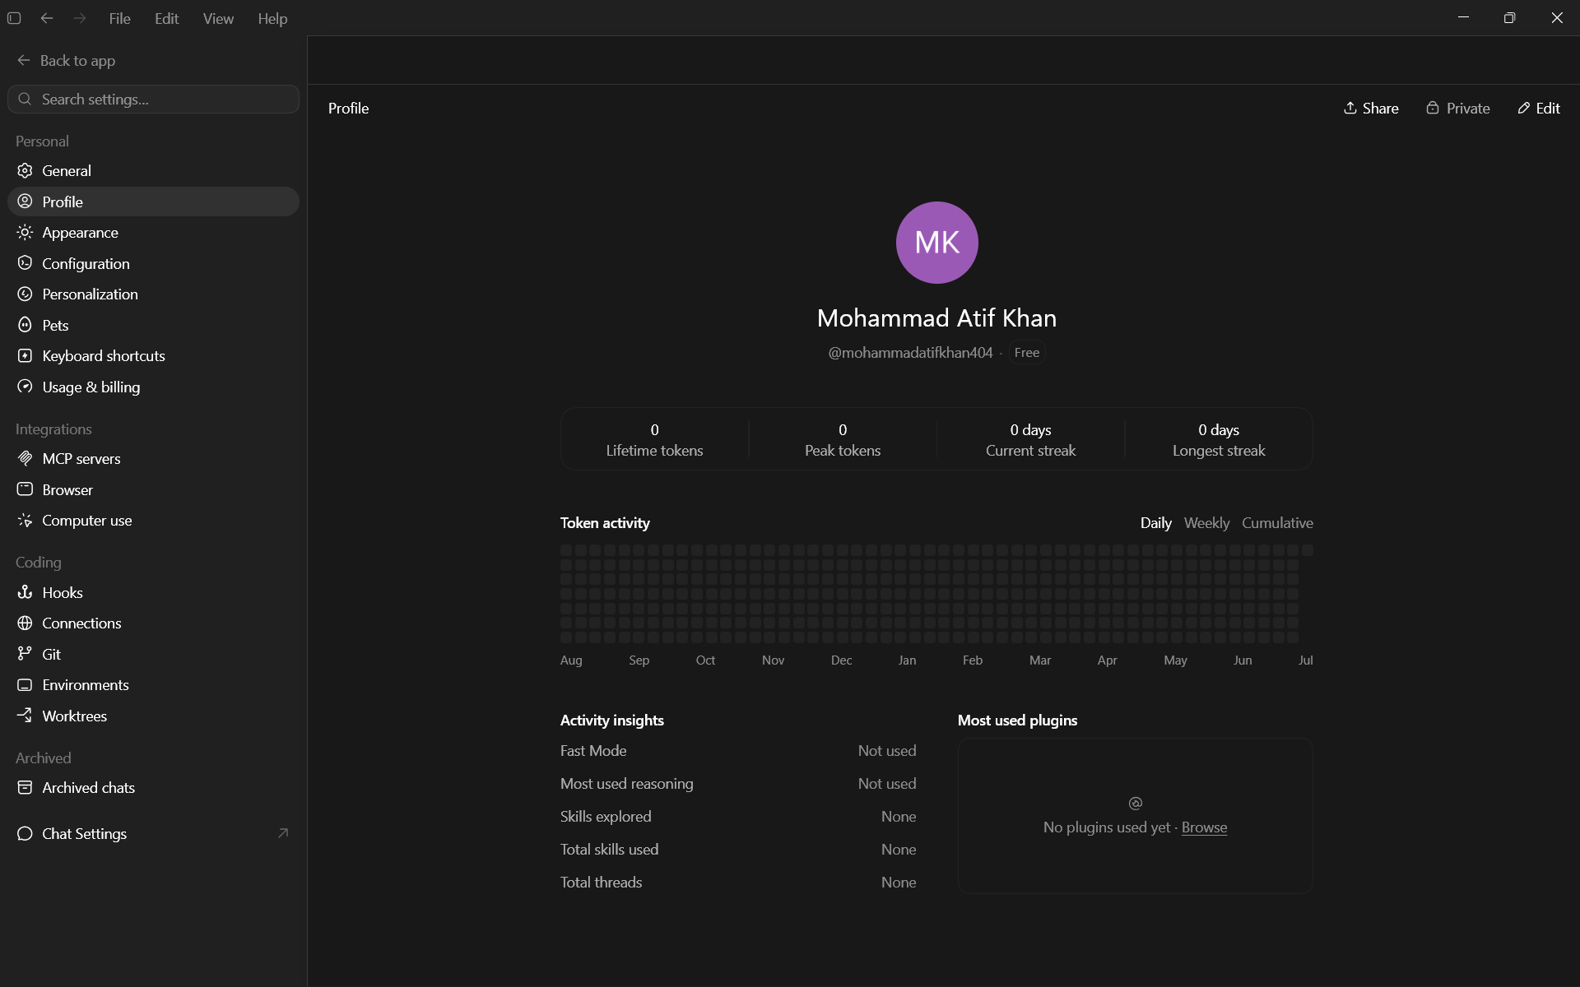
Task: Open Chat Settings
Action: [x=153, y=833]
